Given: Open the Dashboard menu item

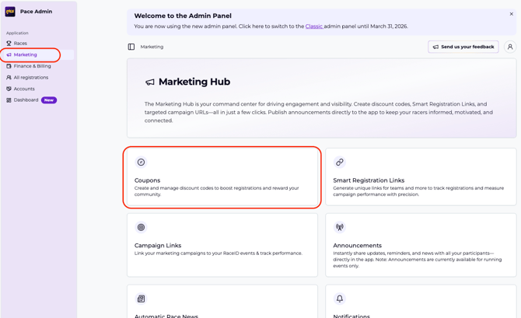Looking at the screenshot, I should (x=26, y=100).
